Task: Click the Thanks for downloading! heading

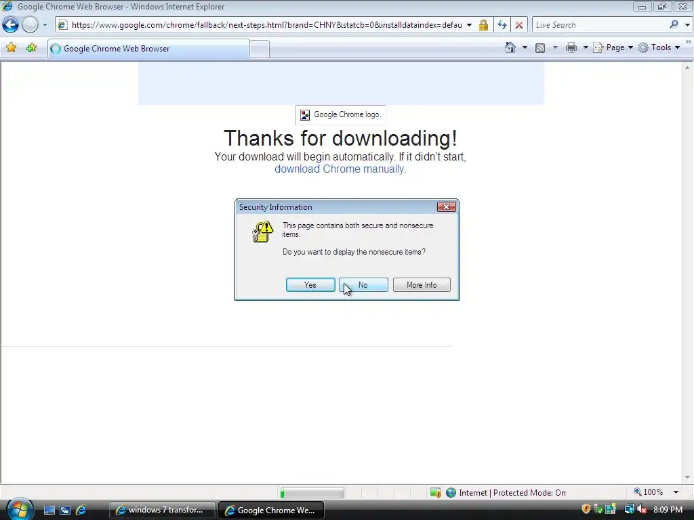Action: click(340, 138)
